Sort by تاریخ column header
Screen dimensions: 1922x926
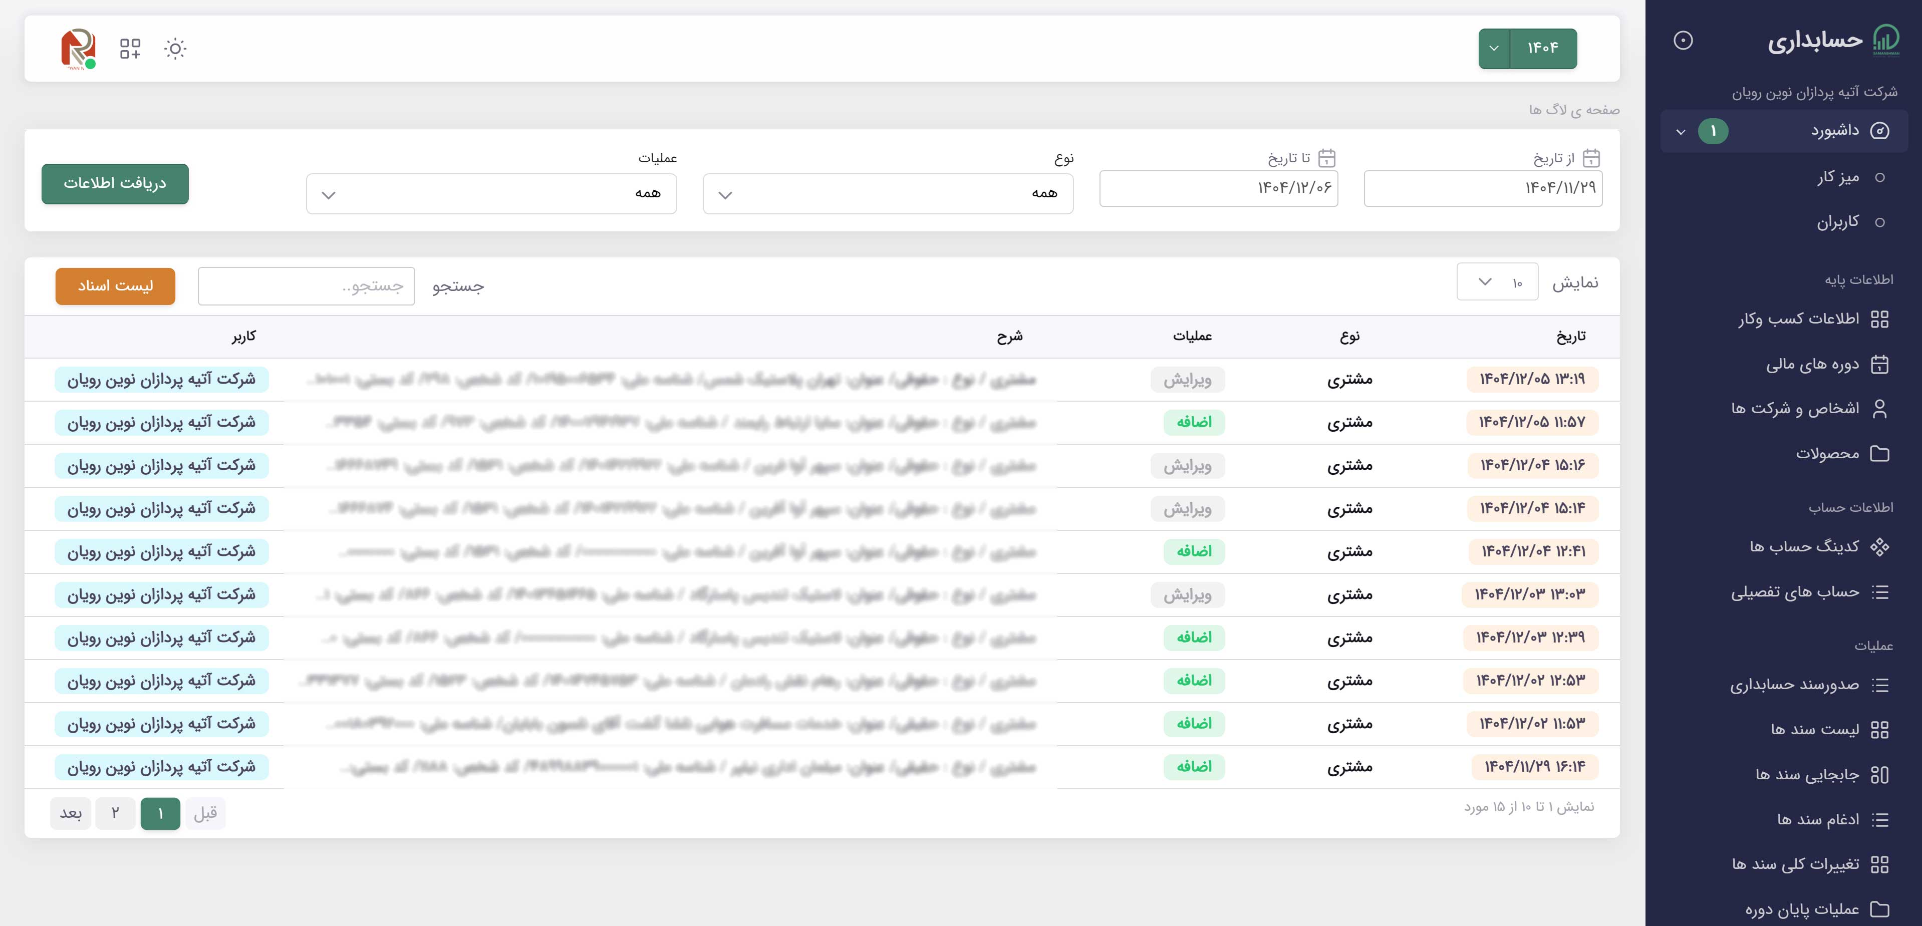point(1571,337)
